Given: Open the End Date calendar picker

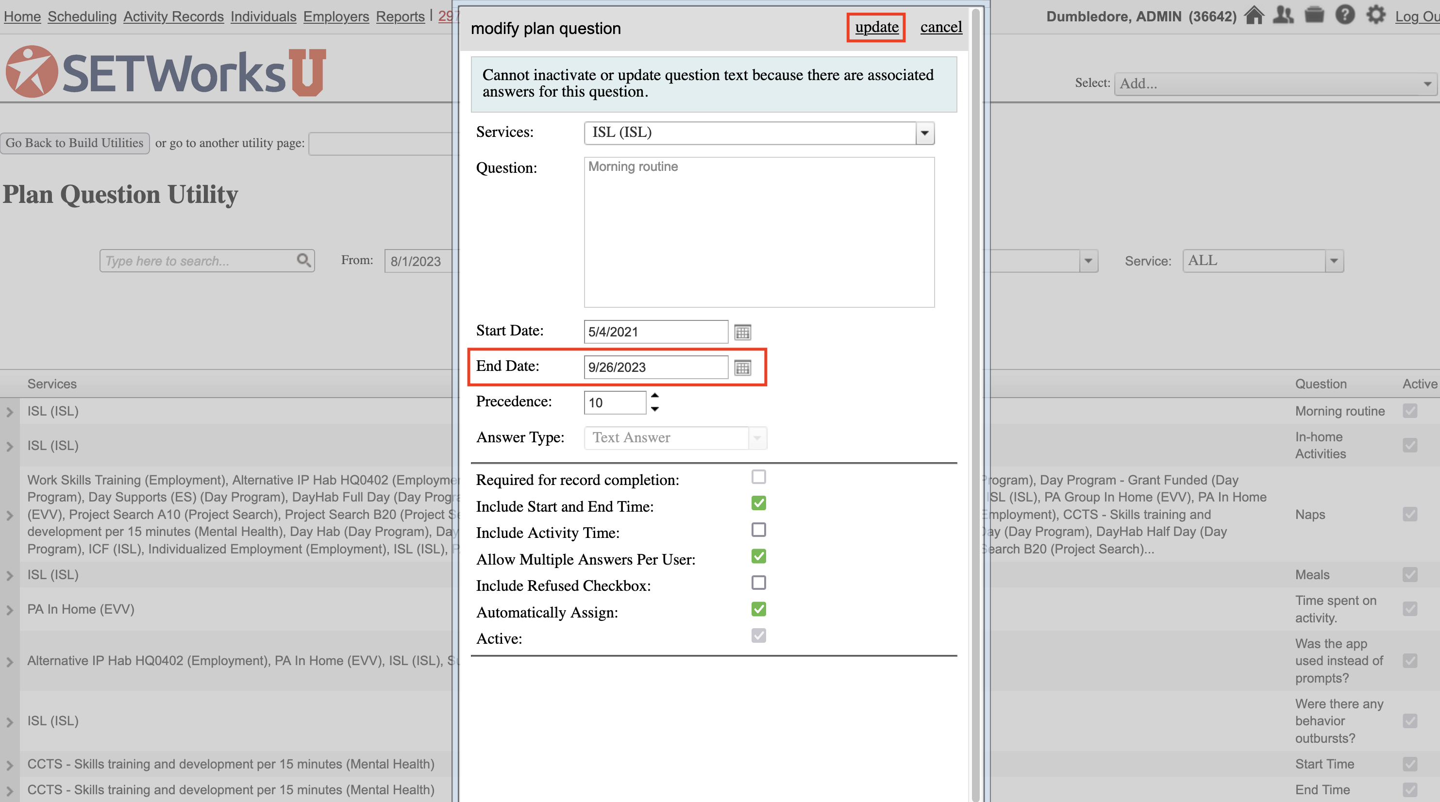Looking at the screenshot, I should (x=742, y=368).
